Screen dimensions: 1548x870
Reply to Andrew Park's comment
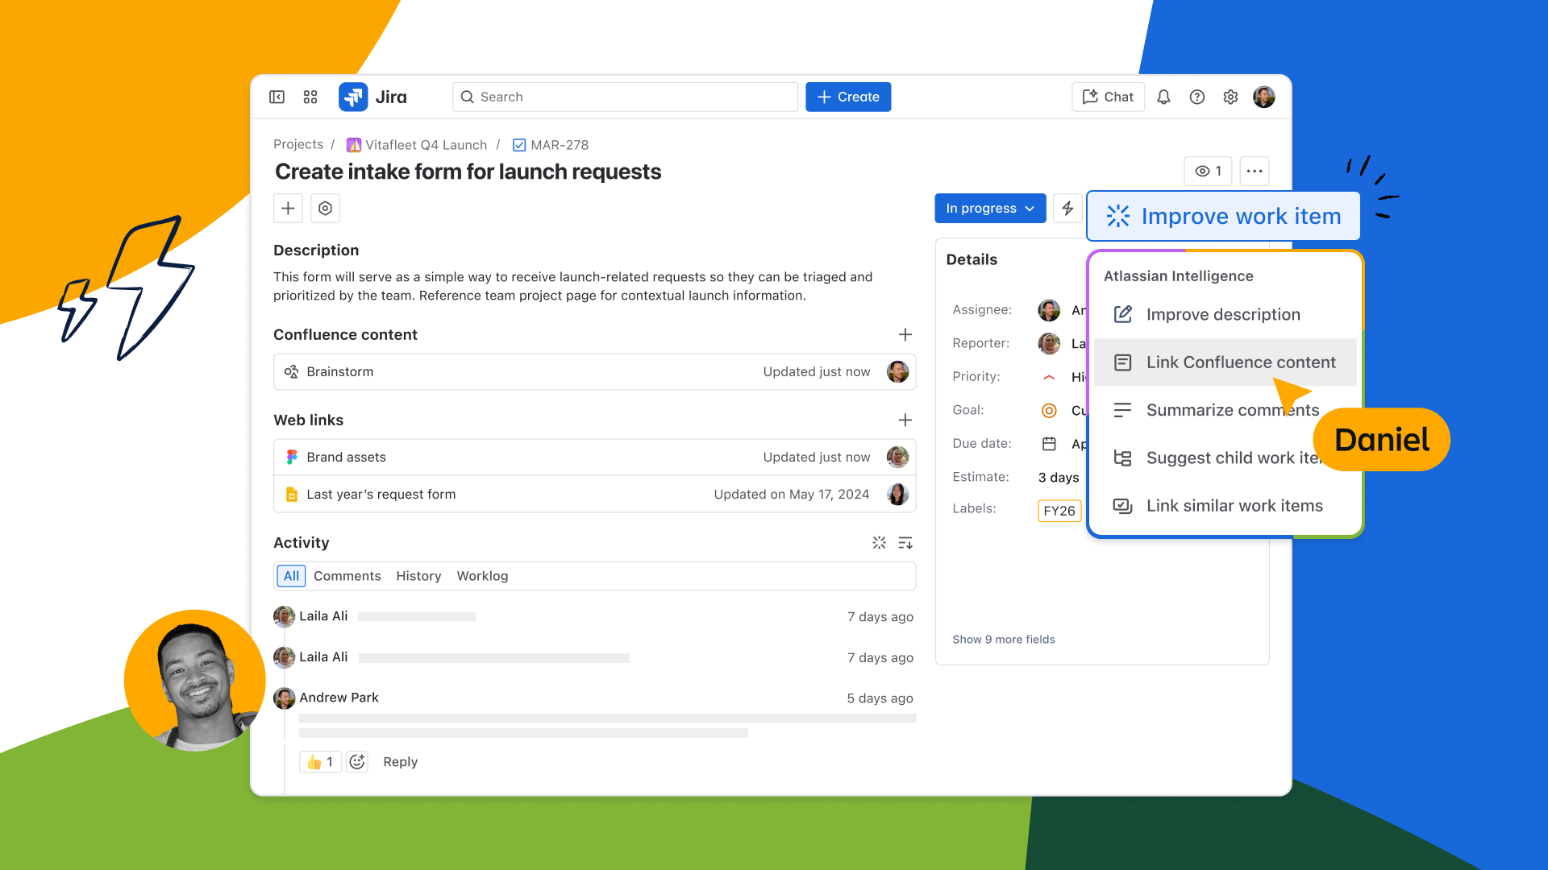400,761
